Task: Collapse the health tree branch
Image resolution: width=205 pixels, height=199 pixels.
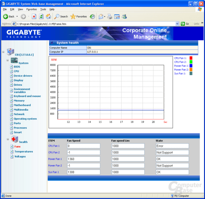Action: [x=8, y=139]
